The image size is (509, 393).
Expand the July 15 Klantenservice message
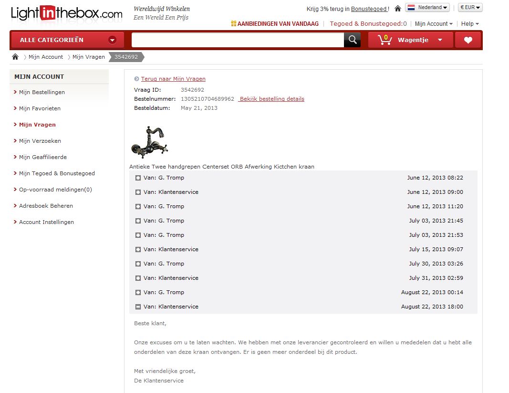pos(138,250)
